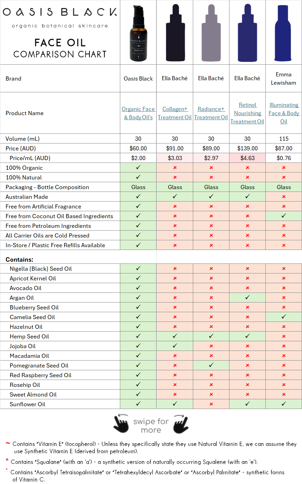Click Oasis Black checkmark for 100% Organic
The width and height of the screenshot is (302, 484).
tap(138, 167)
